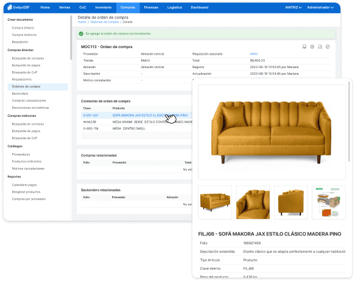This screenshot has height=281, width=355.
Task: Click Almacén header in Backorders relacionados
Action: (172, 197)
